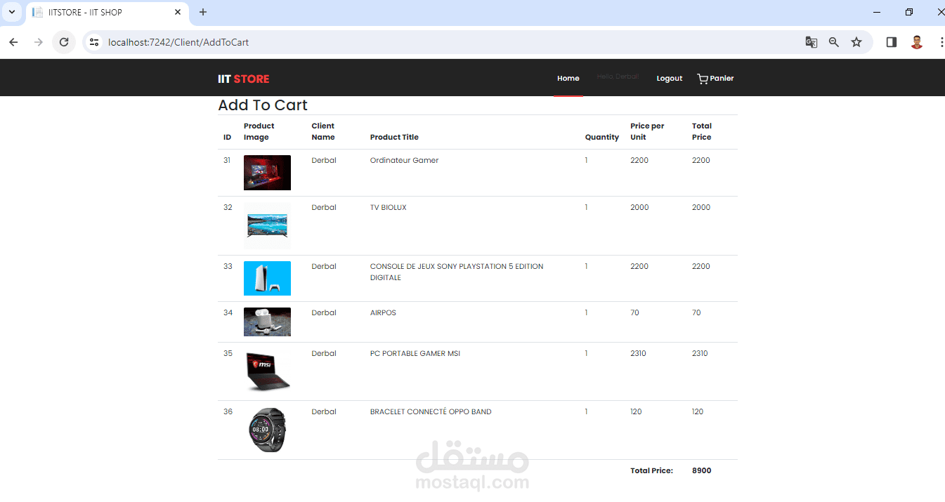Click 'BRACELET CONNECTÉ OPPO BAND' title

click(x=431, y=411)
